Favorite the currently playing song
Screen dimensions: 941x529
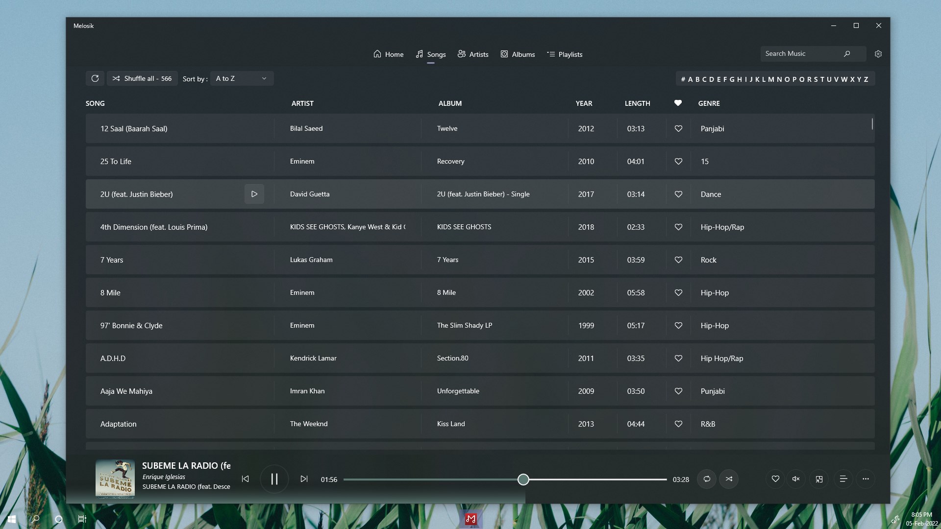pyautogui.click(x=775, y=479)
